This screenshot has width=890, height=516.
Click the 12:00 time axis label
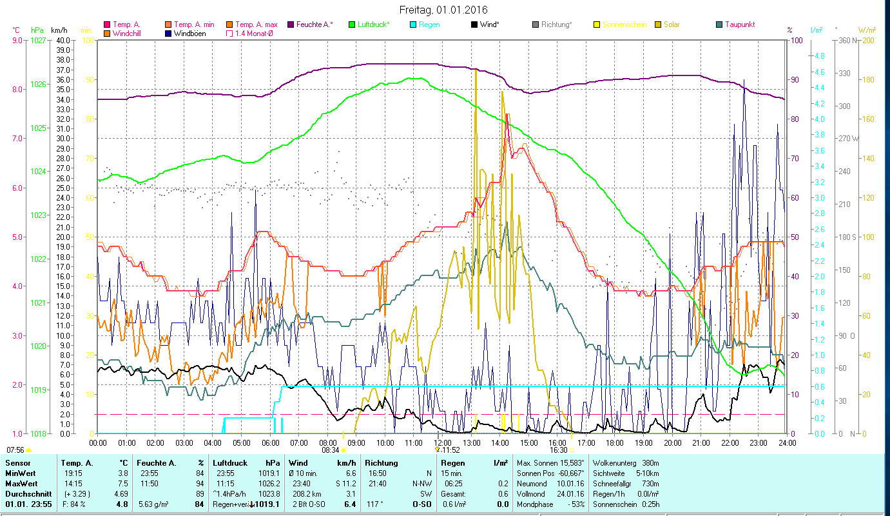442,442
